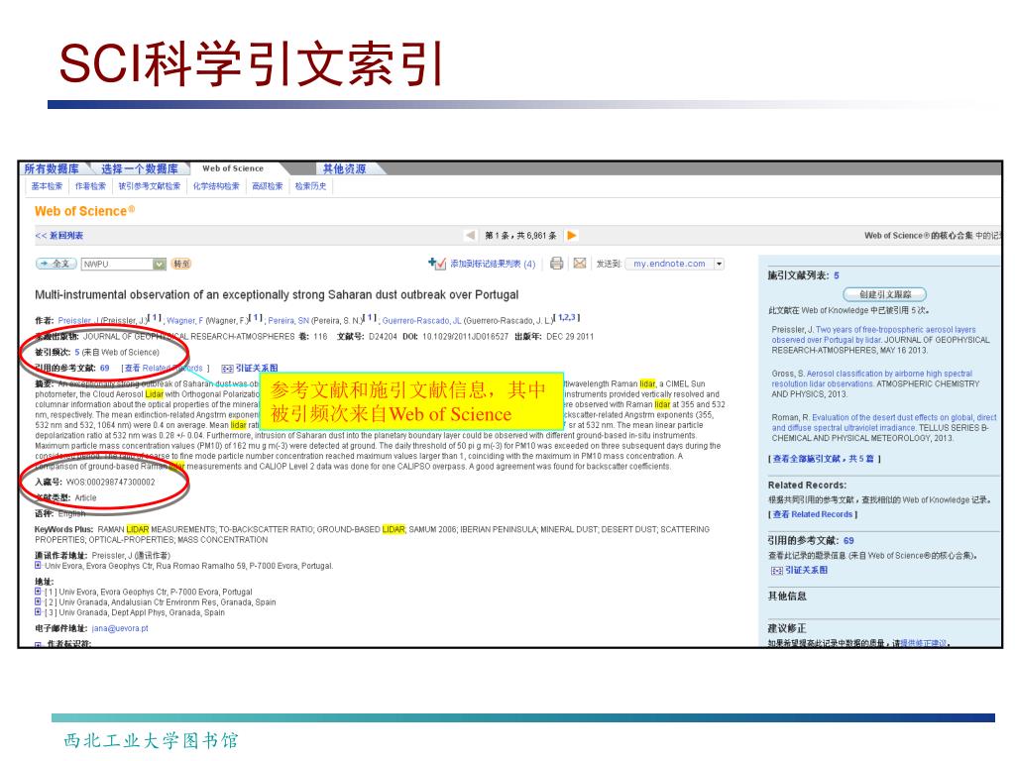Screen dimensions: 1015x761
Task: Click 提供修正建议 correction link
Action: click(923, 643)
